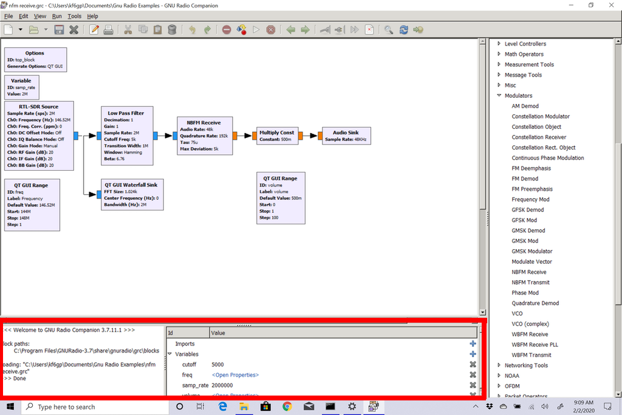Collapse the Modulators category
The height and width of the screenshot is (415, 622).
(x=499, y=95)
